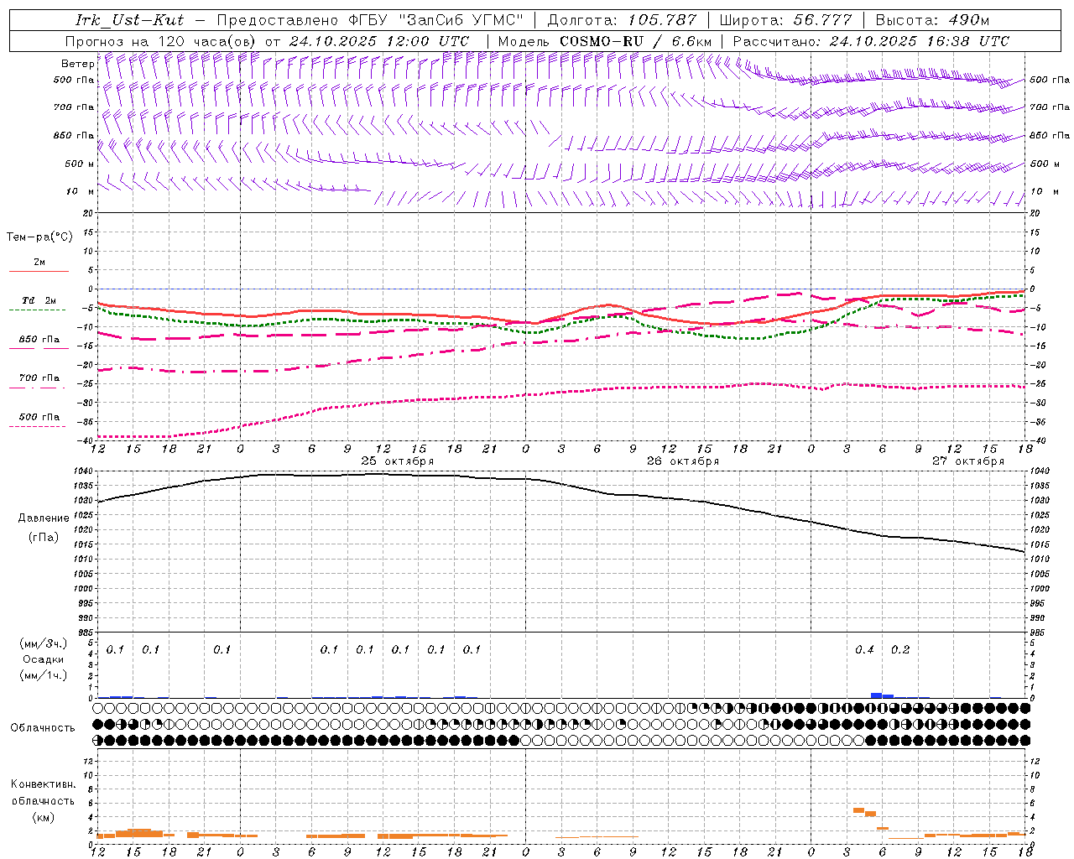The height and width of the screenshot is (859, 1074).
Task: Select the 850 гПа temperature legend entry
Action: pos(39,340)
